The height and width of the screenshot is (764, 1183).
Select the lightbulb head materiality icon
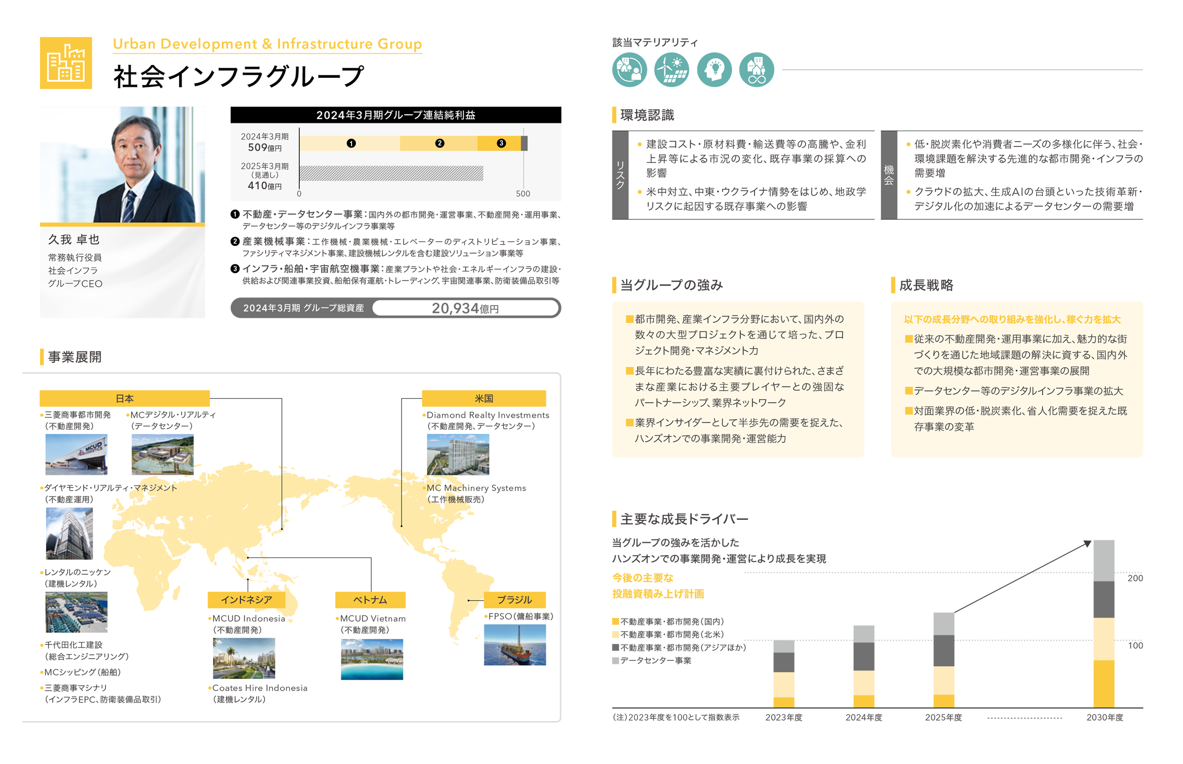coord(714,70)
